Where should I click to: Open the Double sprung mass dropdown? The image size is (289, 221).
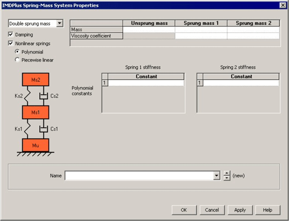[x=60, y=23]
